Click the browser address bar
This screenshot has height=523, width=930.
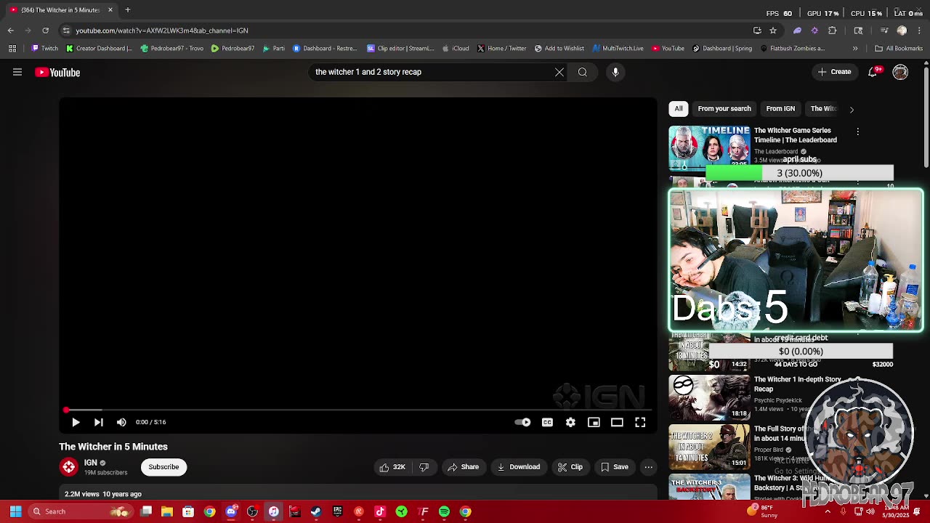tap(407, 31)
